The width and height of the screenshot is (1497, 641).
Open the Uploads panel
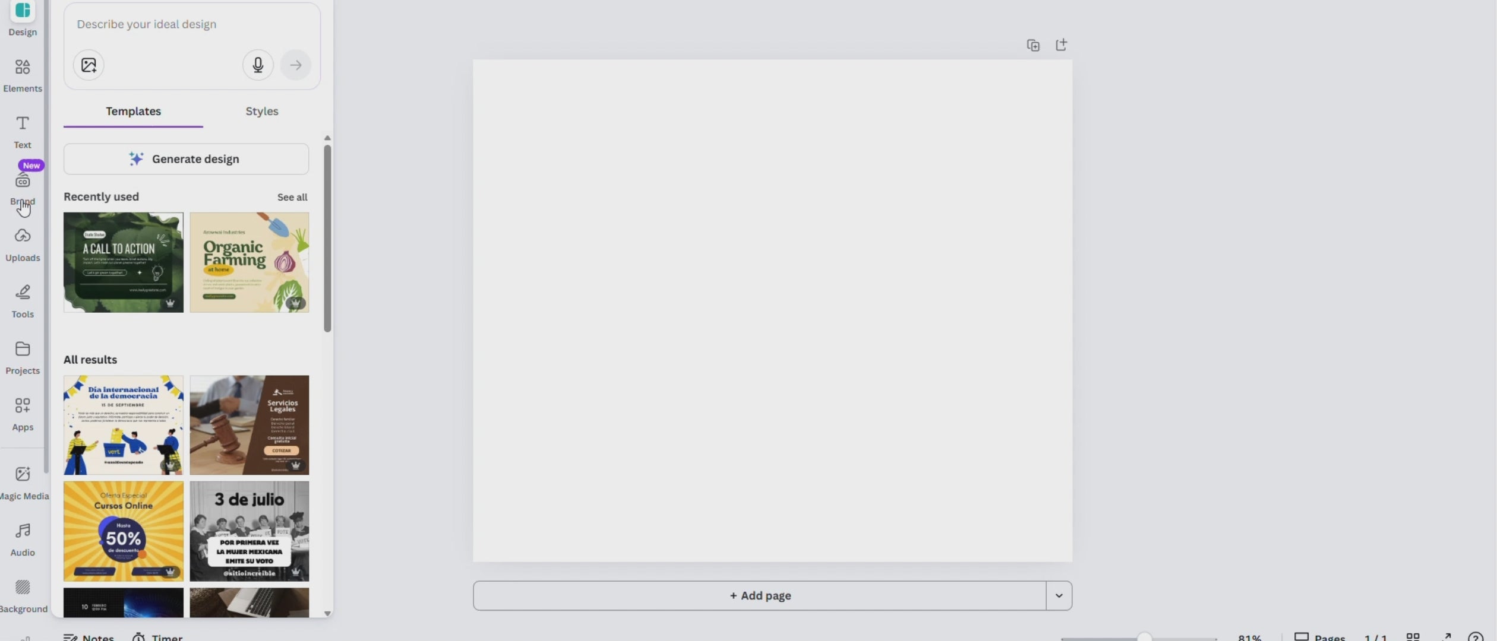[23, 244]
